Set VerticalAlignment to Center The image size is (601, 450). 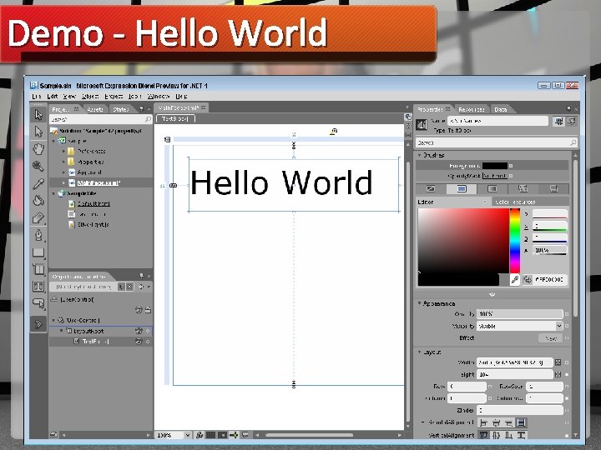coord(496,435)
